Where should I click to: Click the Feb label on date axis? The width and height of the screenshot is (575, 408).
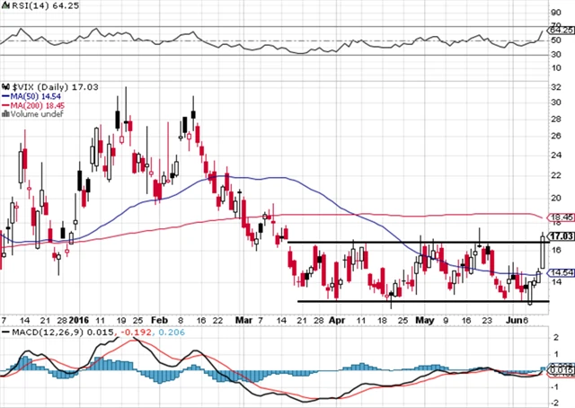pos(159,319)
